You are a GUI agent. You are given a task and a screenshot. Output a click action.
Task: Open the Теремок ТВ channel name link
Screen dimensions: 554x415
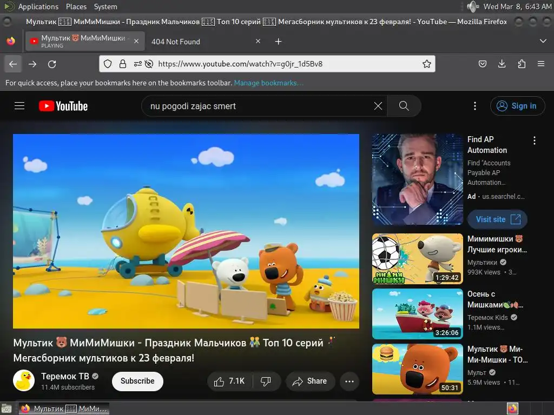(x=65, y=376)
